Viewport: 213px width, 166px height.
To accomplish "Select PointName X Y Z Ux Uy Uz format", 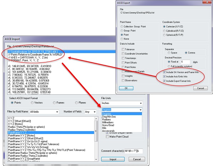I will (51, 141).
